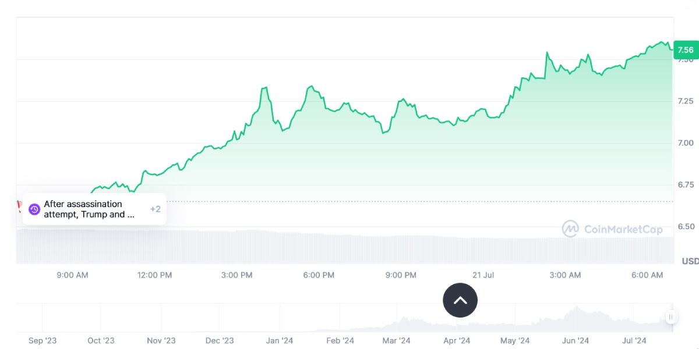Viewport: 699px width, 349px height.
Task: Click the 6.50 price axis label
Action: point(684,226)
